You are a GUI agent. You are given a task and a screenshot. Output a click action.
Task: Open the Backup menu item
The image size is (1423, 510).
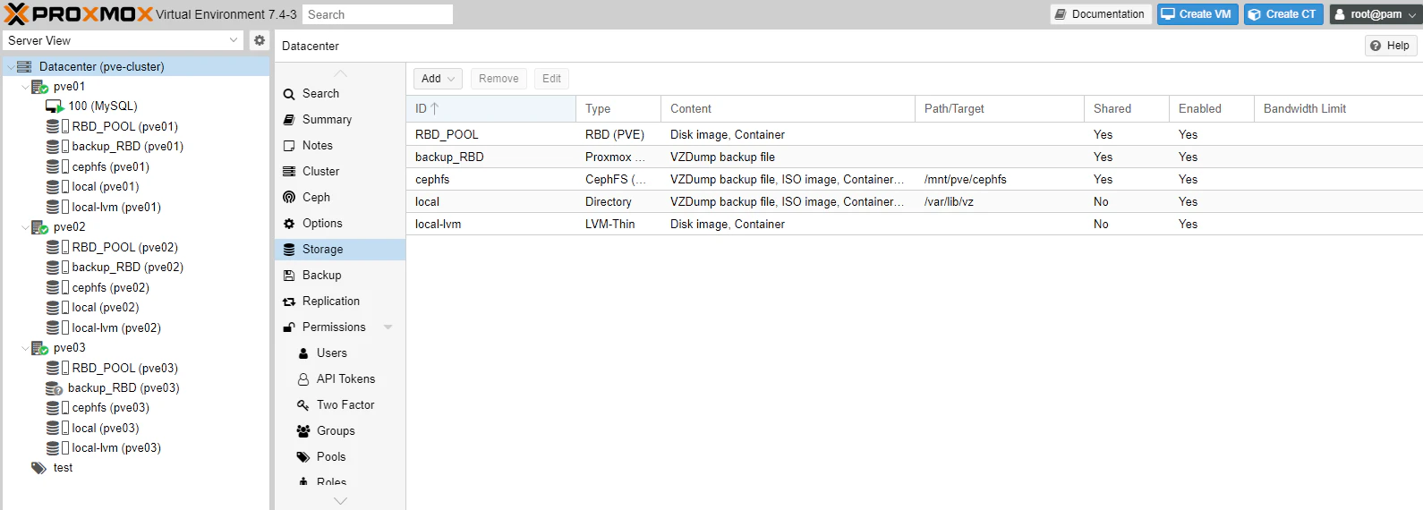point(340,276)
